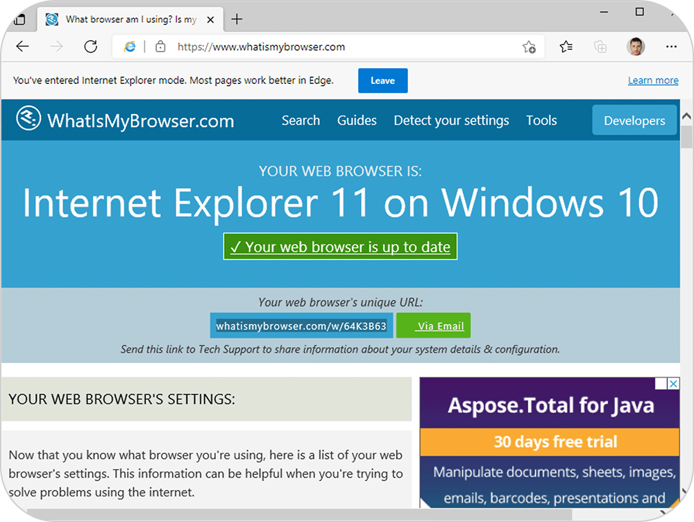Share the browser URL Via Email

click(433, 326)
